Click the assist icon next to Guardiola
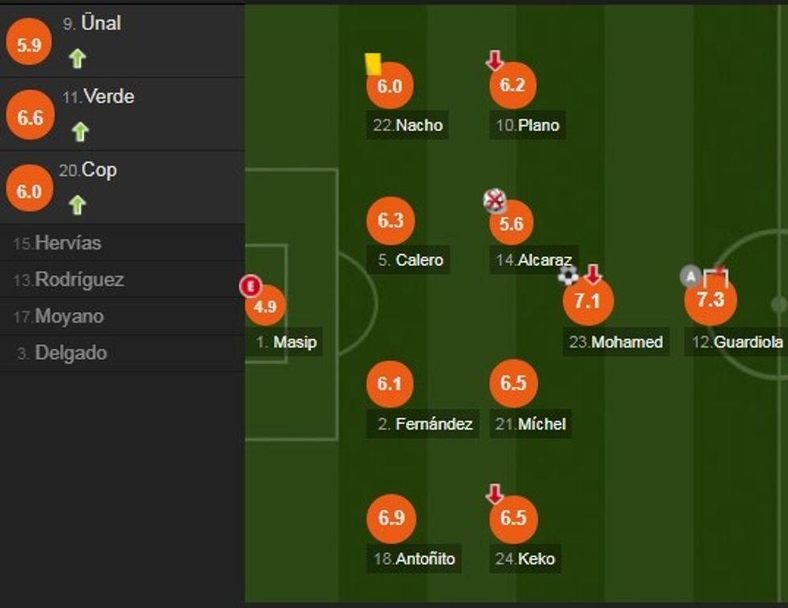 click(691, 276)
